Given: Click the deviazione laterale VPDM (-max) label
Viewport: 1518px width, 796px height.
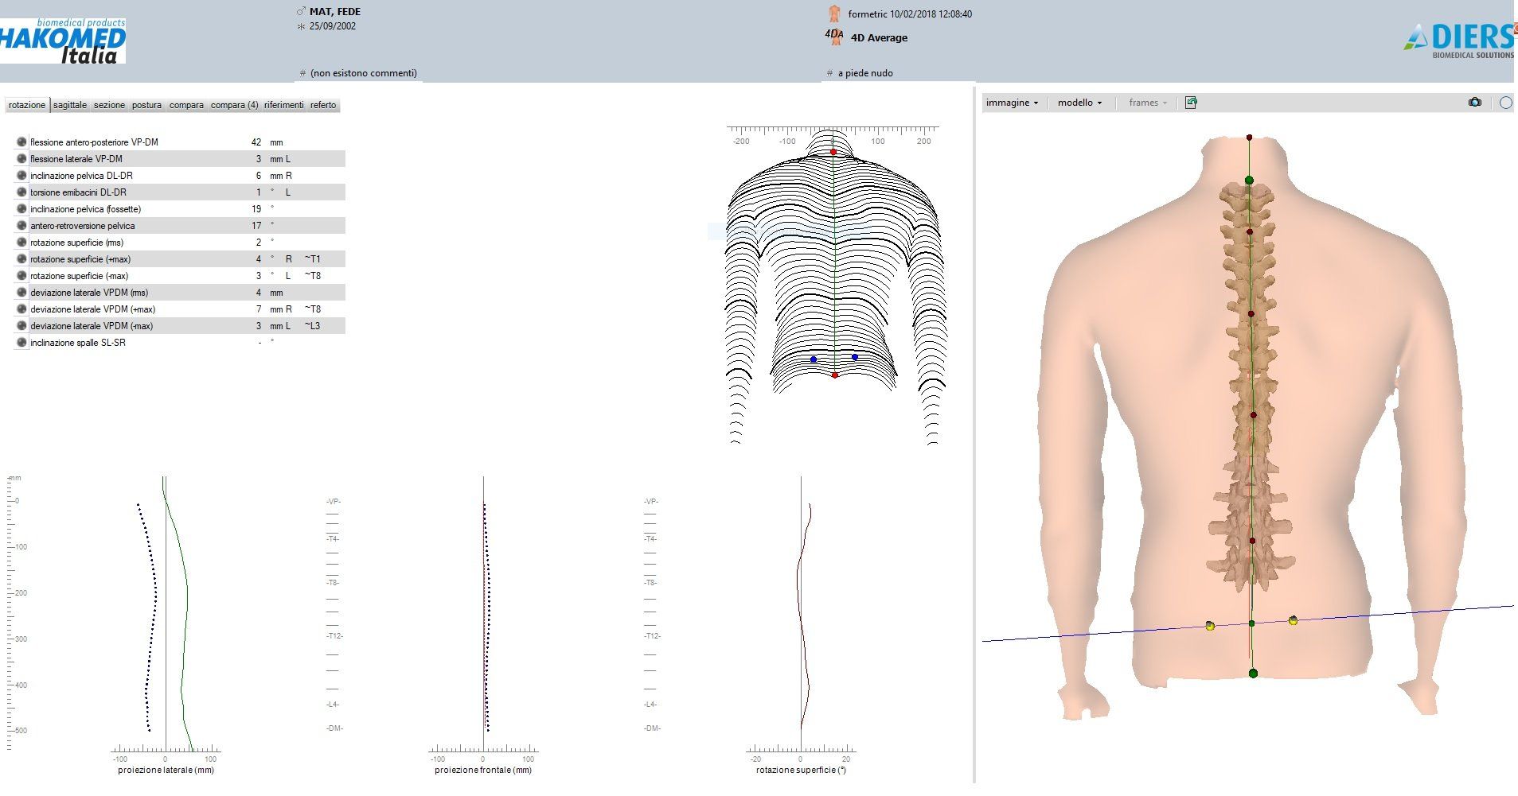Looking at the screenshot, I should (92, 326).
